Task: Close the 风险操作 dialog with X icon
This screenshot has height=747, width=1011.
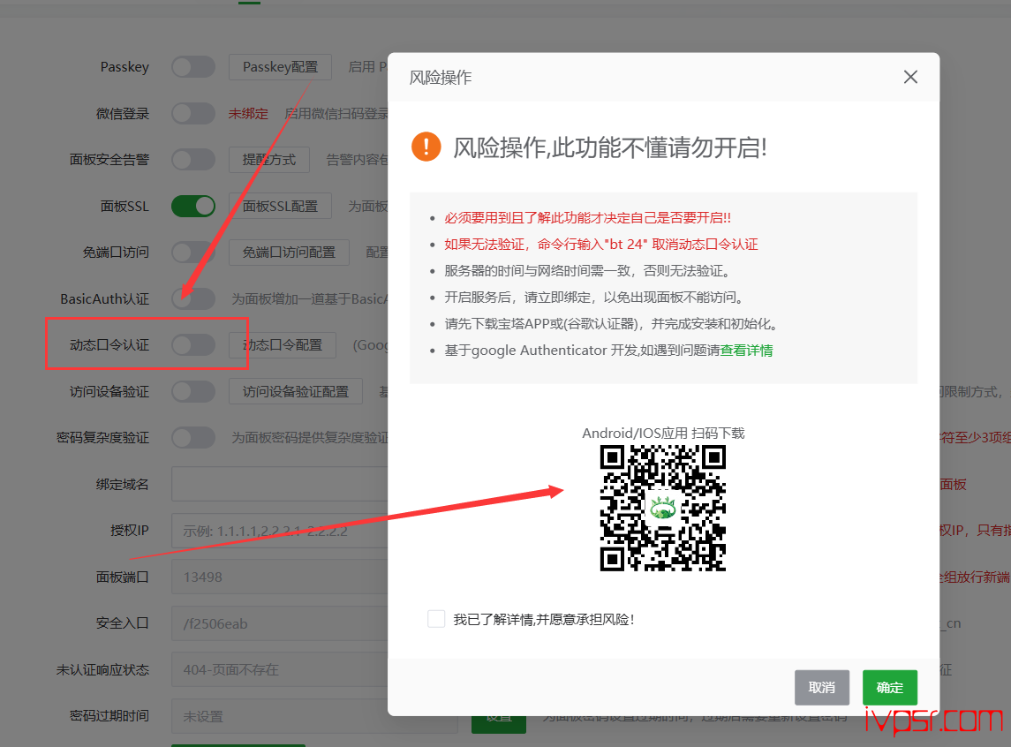Action: [911, 78]
